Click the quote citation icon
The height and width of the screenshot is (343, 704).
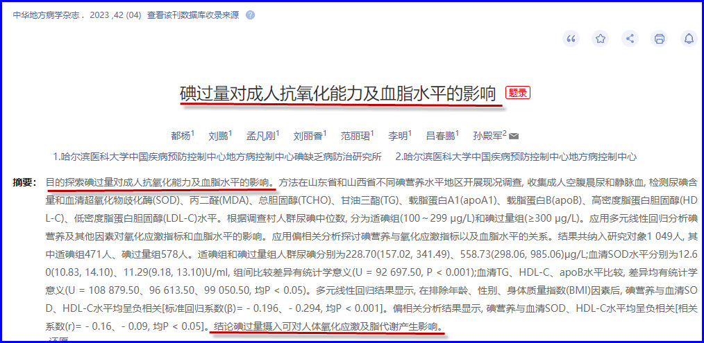pos(571,39)
